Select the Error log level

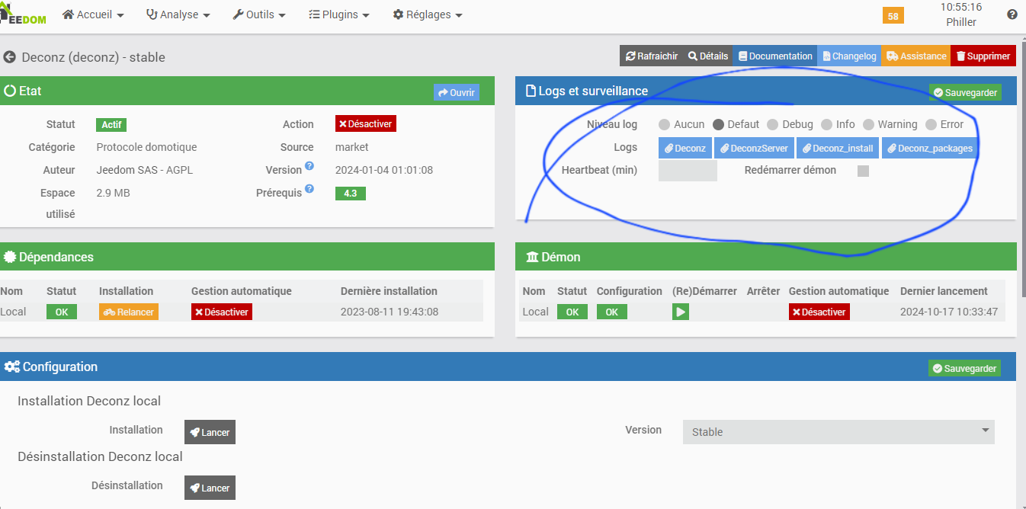pos(931,124)
